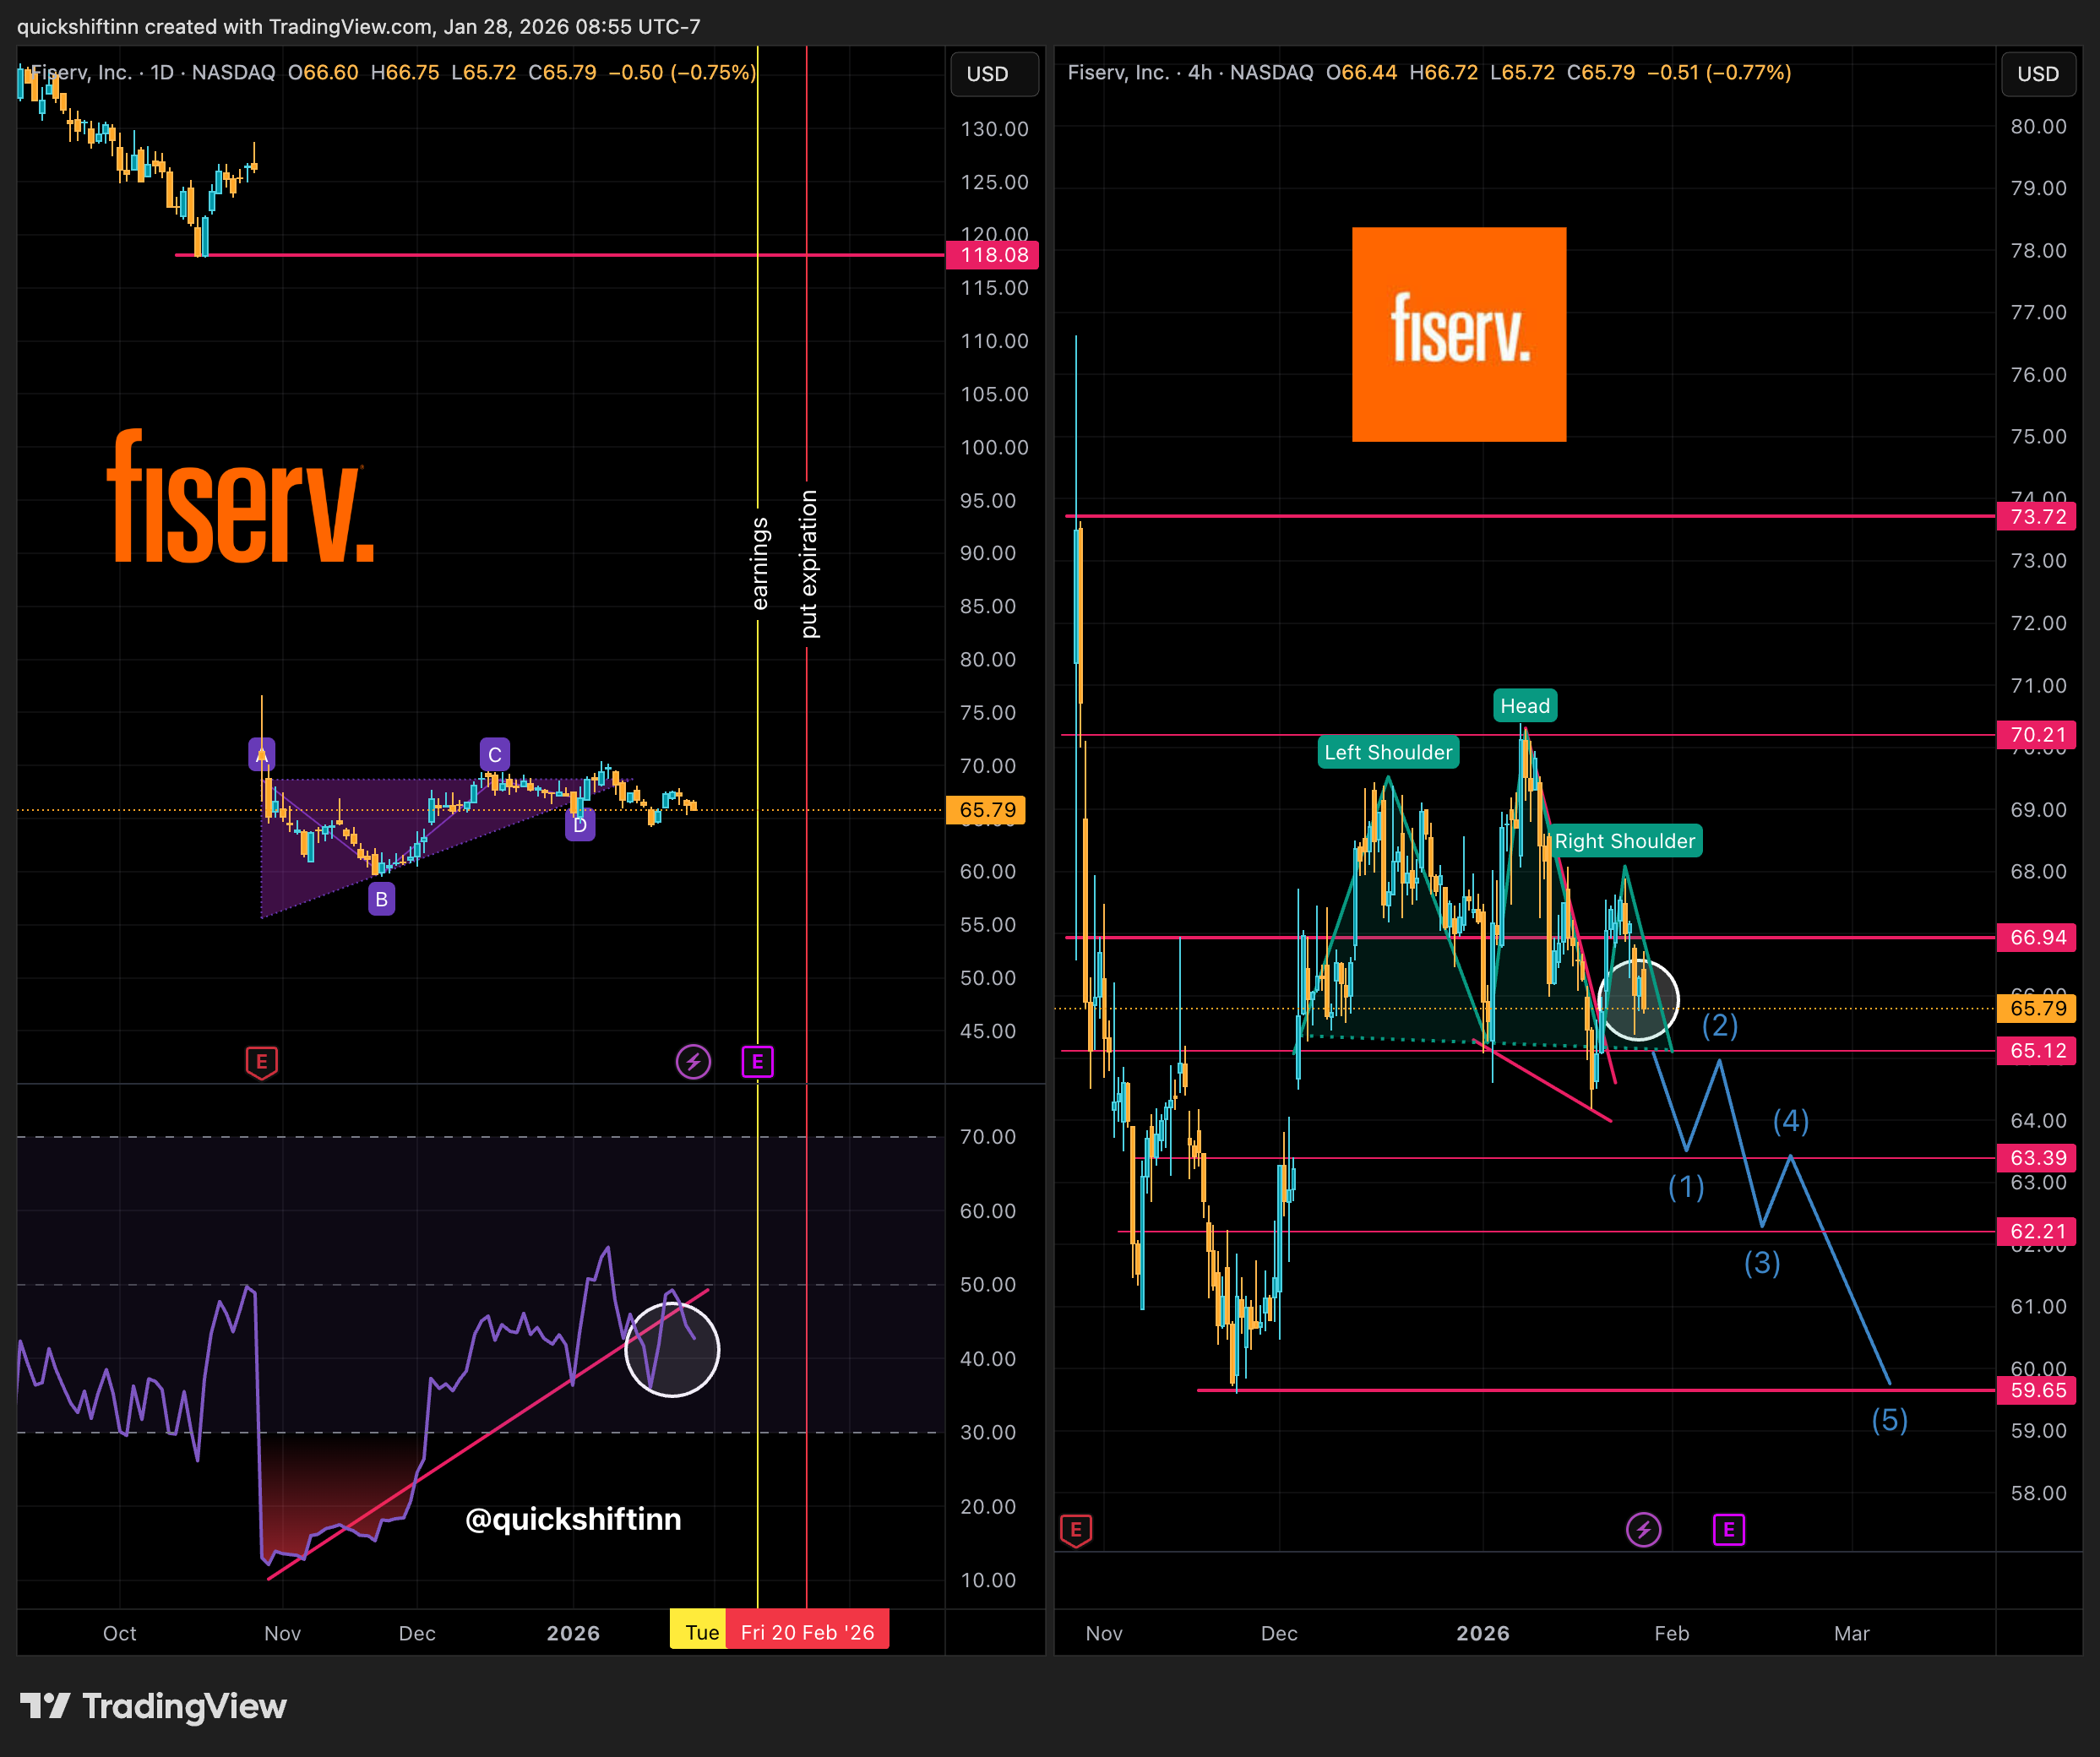2100x1757 pixels.
Task: Click the Mar label on 4h time axis
Action: pos(1852,1633)
